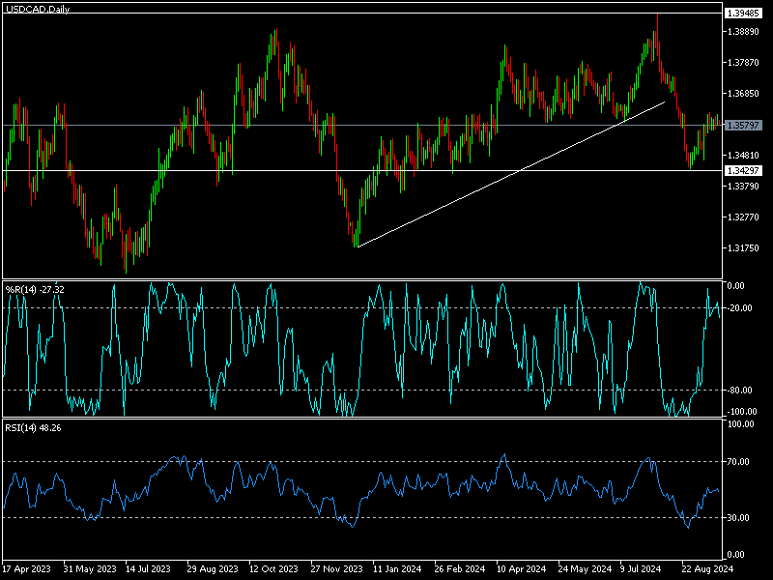Click the current price label 1.35797
The image size is (773, 580).
743,126
